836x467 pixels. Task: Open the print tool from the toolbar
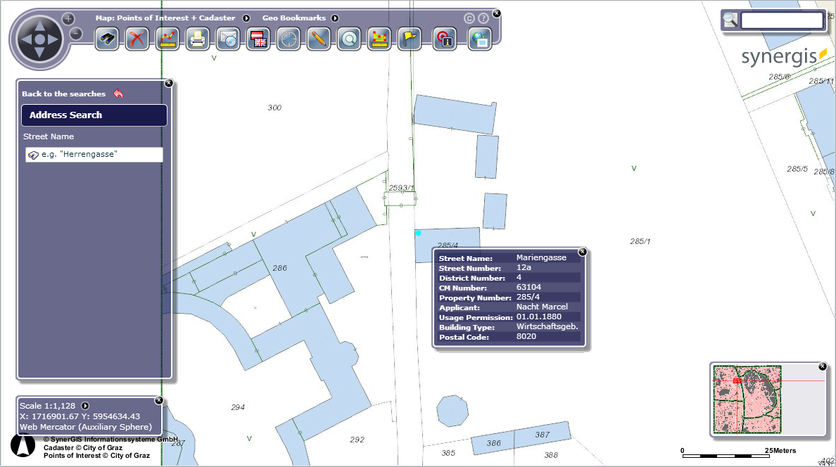click(x=197, y=39)
